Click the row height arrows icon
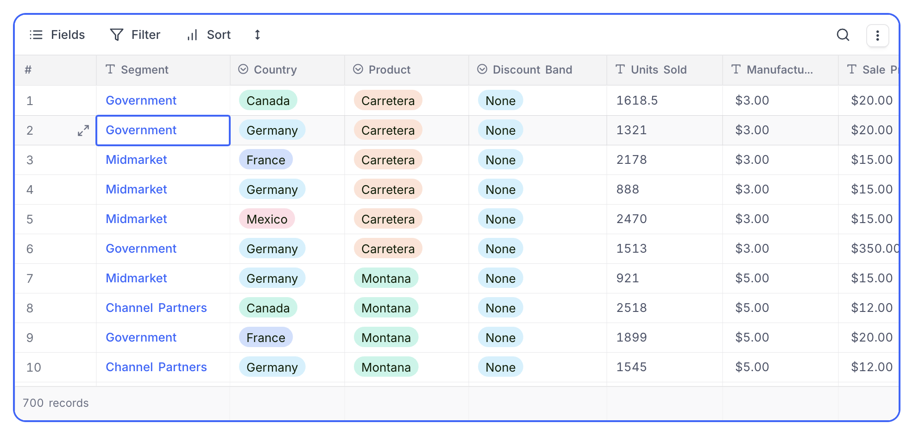Image resolution: width=919 pixels, height=448 pixels. click(x=258, y=35)
